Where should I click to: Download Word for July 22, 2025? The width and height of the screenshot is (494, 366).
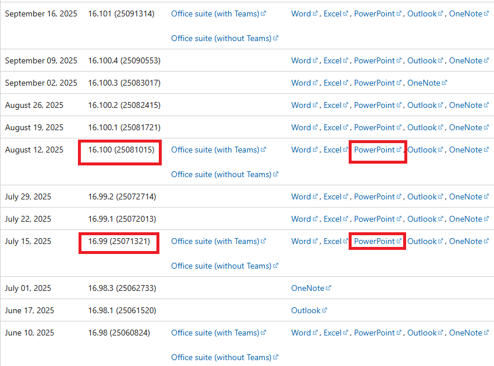click(304, 219)
